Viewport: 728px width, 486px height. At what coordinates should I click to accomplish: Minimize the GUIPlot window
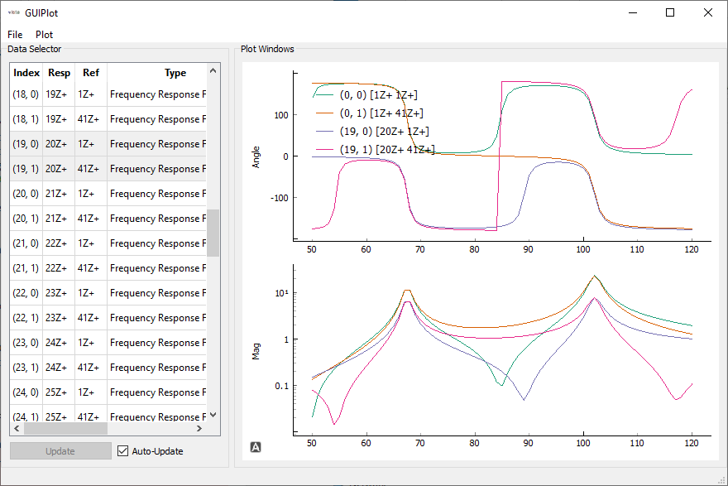[x=632, y=12]
